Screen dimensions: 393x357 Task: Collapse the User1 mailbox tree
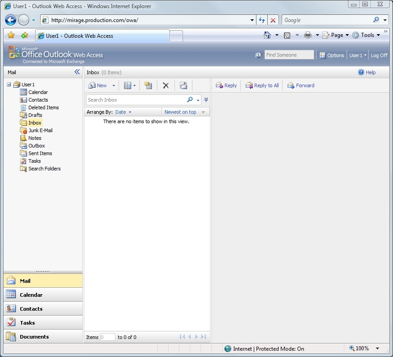[x=9, y=85]
